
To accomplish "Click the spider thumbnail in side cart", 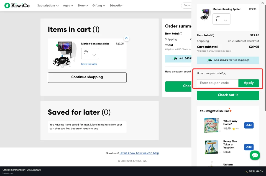I will (205, 14).
